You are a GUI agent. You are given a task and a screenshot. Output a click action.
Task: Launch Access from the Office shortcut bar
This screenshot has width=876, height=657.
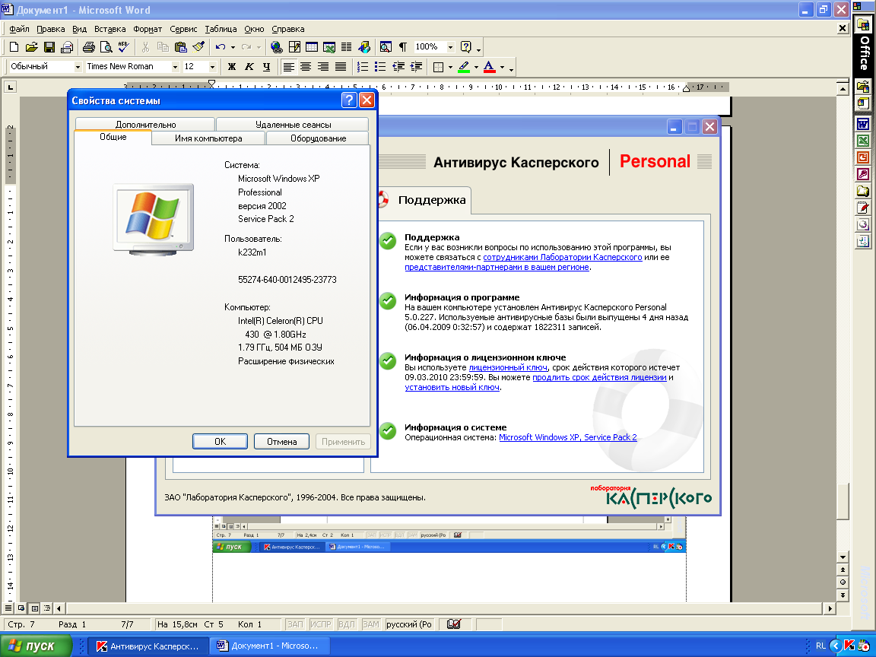tap(863, 174)
